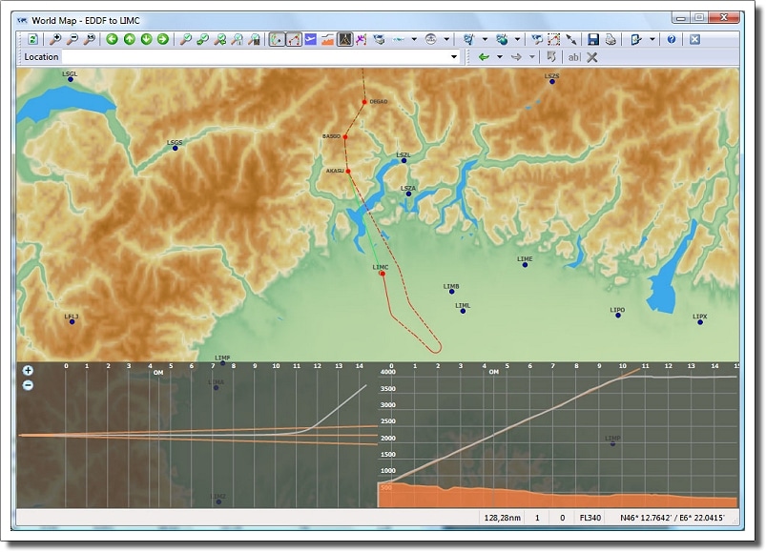Pan map up with green arrow
Viewport: 766px width, 552px height.
tap(129, 39)
